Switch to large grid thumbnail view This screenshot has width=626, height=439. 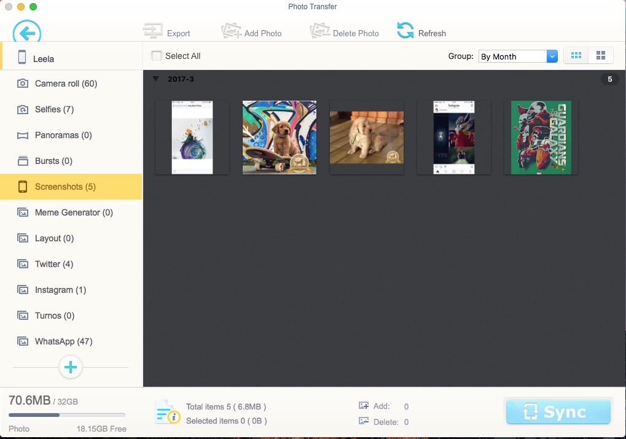[601, 56]
